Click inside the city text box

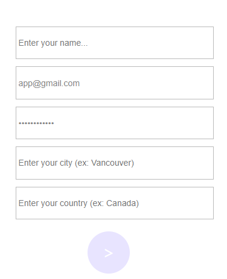[x=115, y=163]
